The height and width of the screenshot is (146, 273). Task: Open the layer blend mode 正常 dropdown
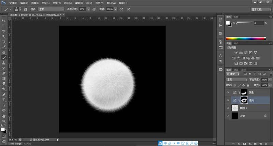tap(236, 79)
